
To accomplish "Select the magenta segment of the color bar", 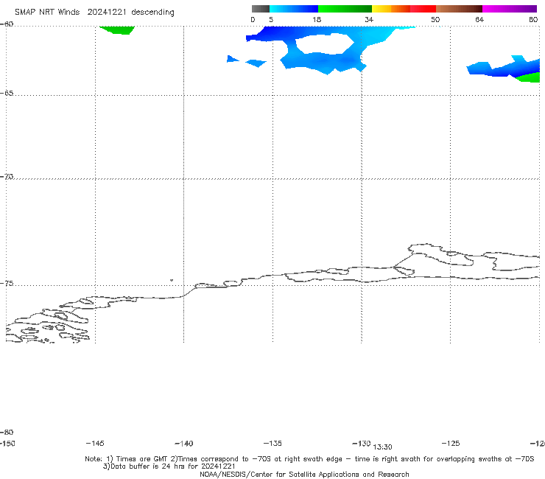I will point(510,9).
